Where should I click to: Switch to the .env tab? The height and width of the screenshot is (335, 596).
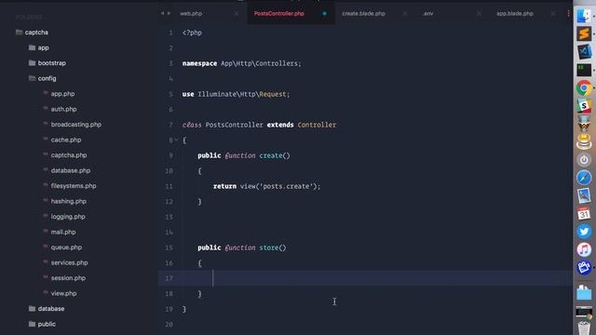[428, 13]
